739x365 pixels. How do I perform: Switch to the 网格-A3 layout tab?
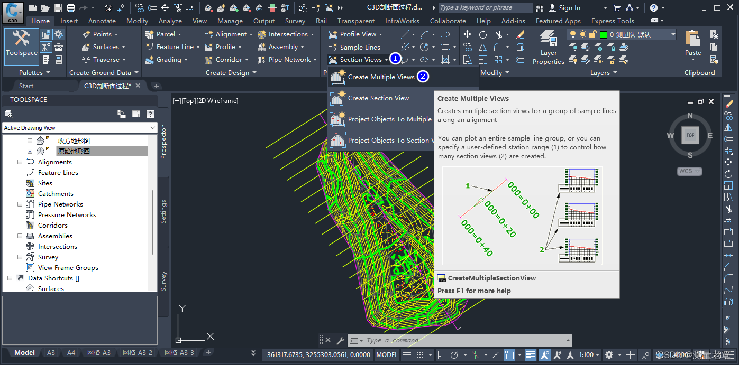[99, 353]
